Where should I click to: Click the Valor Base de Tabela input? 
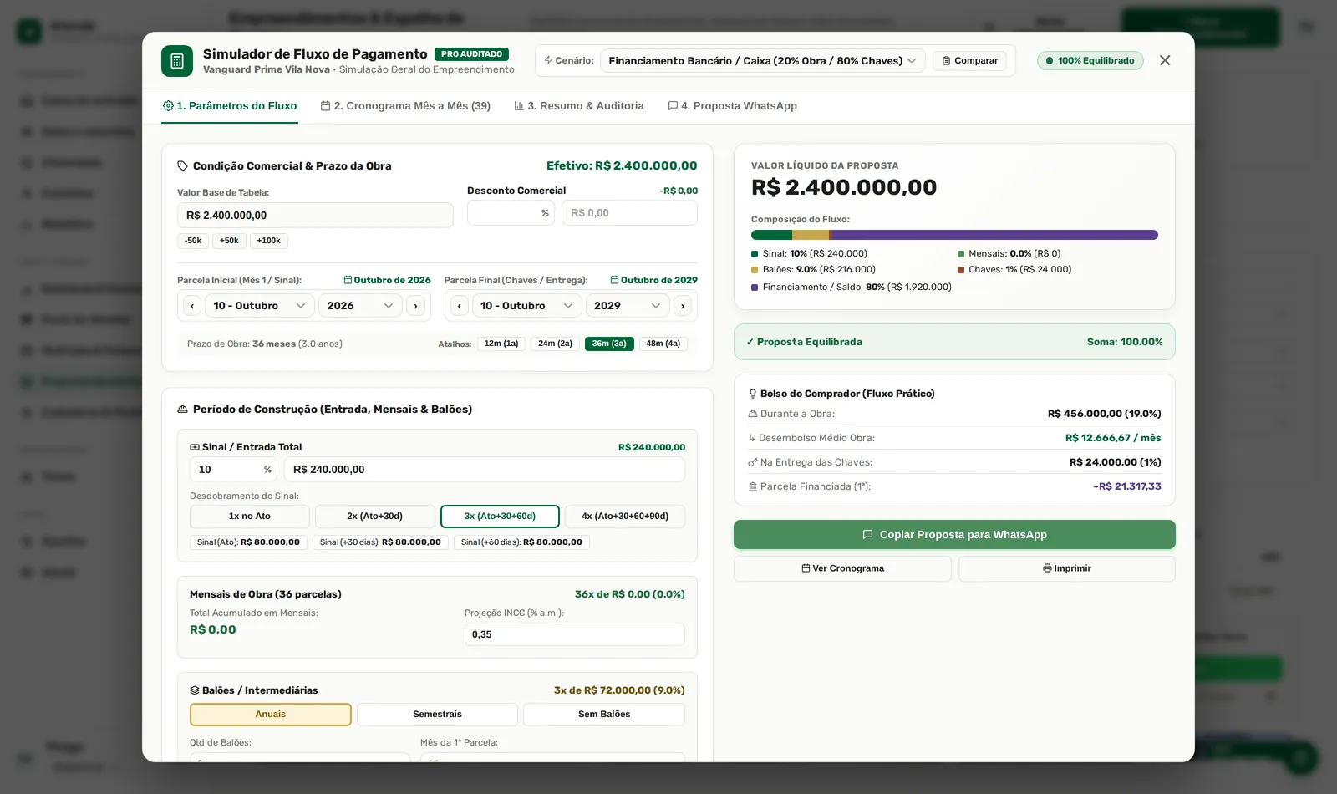(x=315, y=216)
